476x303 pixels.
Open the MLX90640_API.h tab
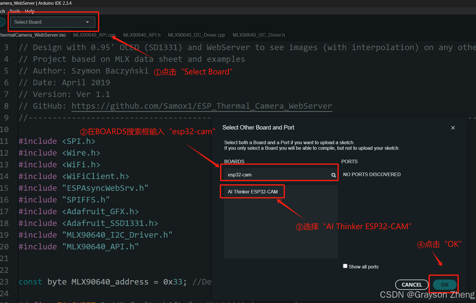142,35
